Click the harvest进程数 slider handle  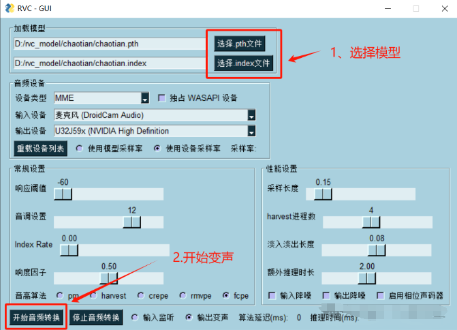(371, 222)
